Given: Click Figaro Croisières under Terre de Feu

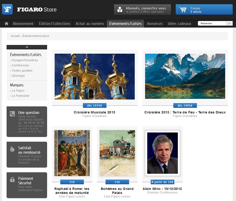Looking at the screenshot, I should [185, 116].
